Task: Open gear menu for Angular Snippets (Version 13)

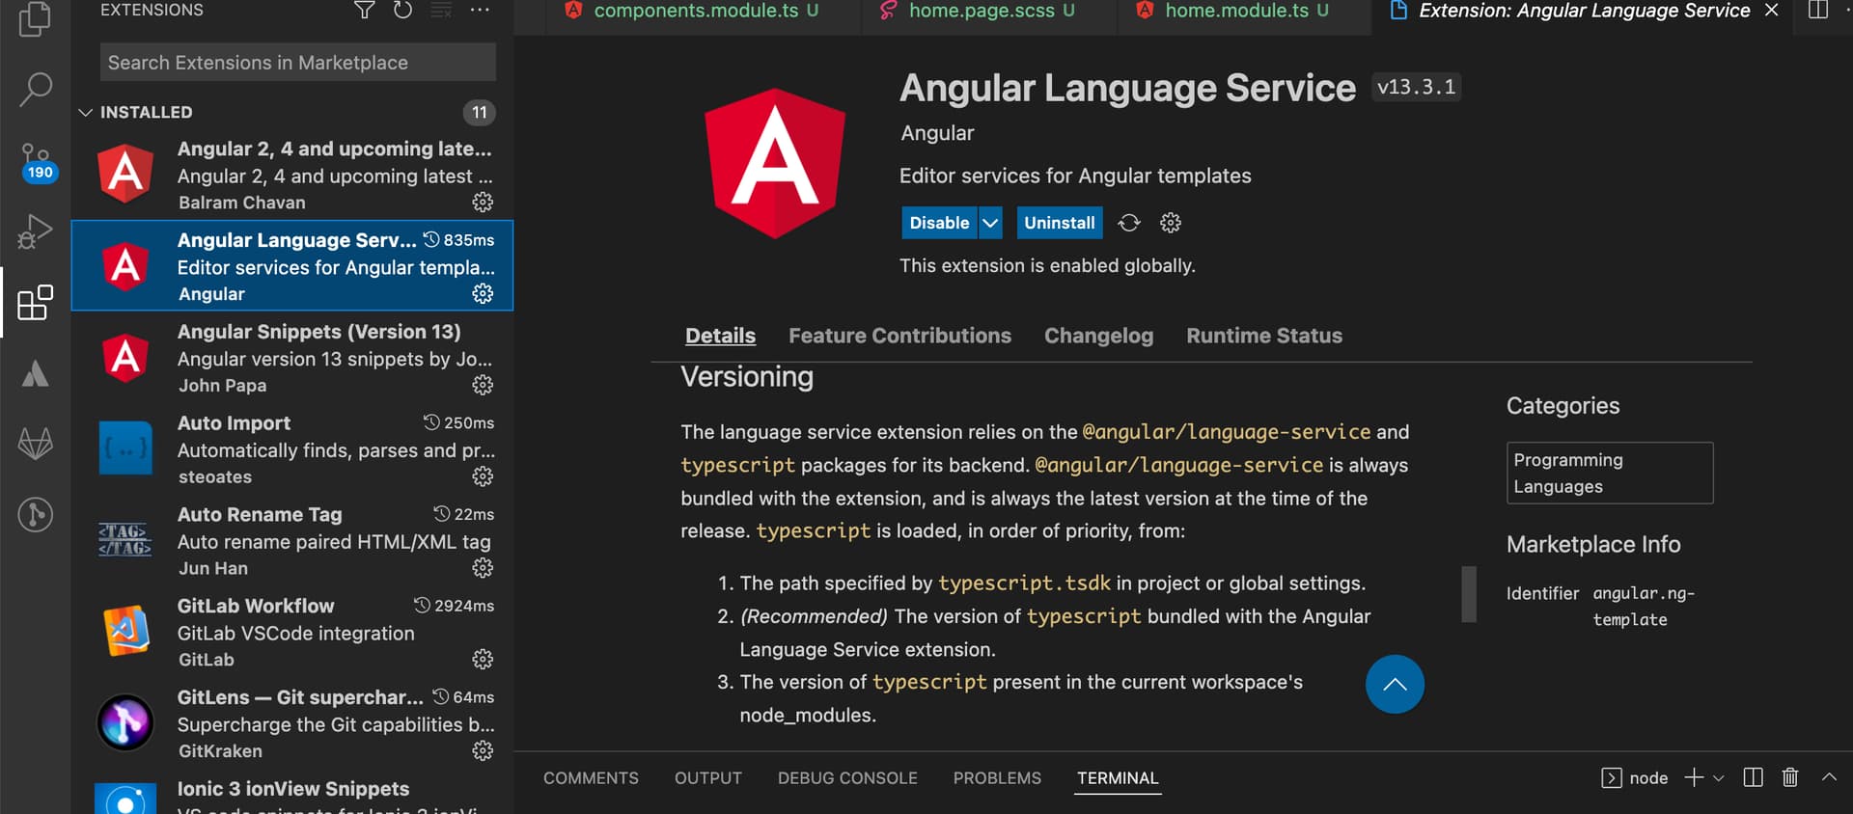Action: coord(483,386)
